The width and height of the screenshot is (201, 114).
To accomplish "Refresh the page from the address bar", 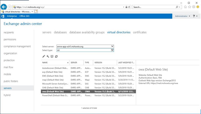I will pyautogui.click(x=129, y=7).
